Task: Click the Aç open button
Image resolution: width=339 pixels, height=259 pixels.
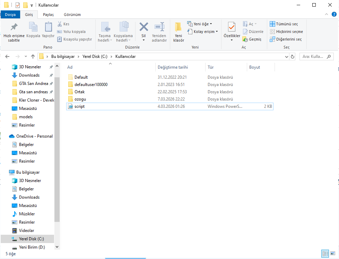Action: click(x=250, y=24)
